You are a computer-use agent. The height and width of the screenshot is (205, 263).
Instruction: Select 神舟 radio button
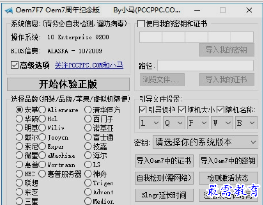pos(88,173)
